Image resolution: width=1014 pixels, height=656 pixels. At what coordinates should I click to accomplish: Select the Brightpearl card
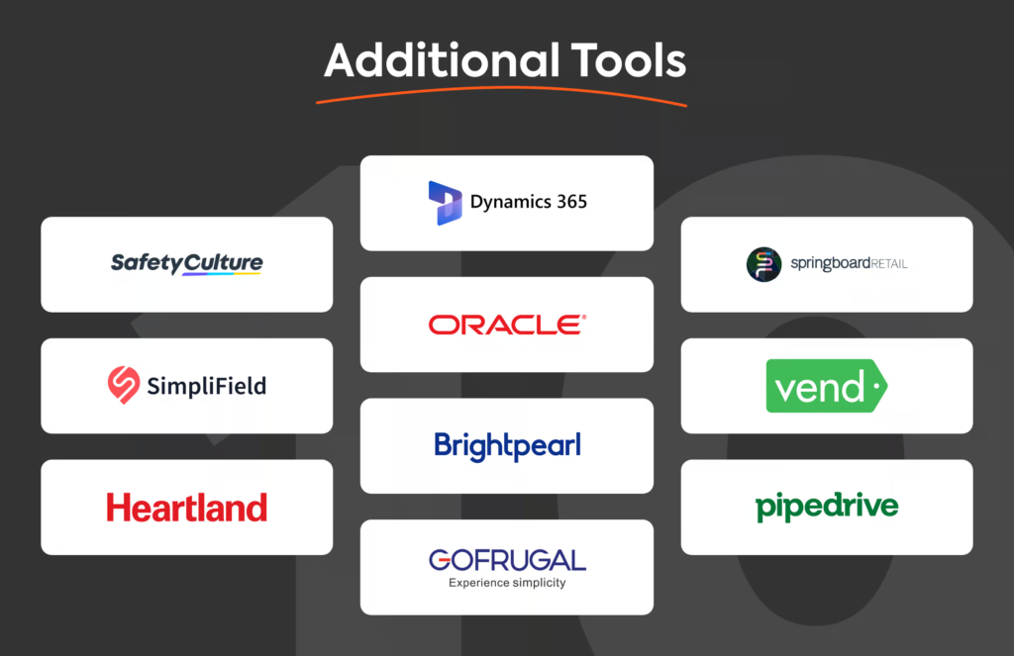point(507,446)
